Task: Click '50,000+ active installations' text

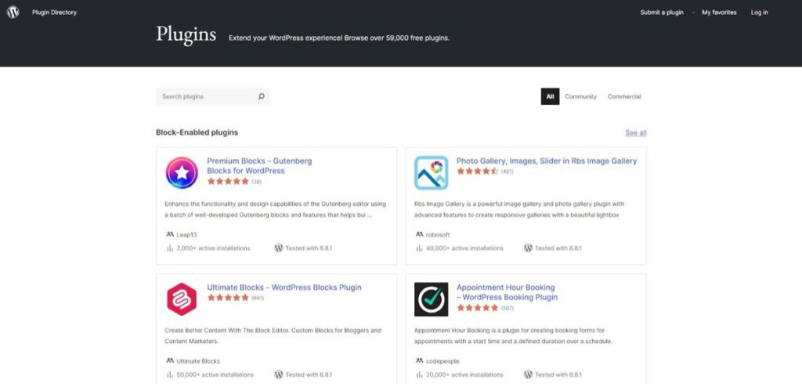Action: click(x=215, y=375)
